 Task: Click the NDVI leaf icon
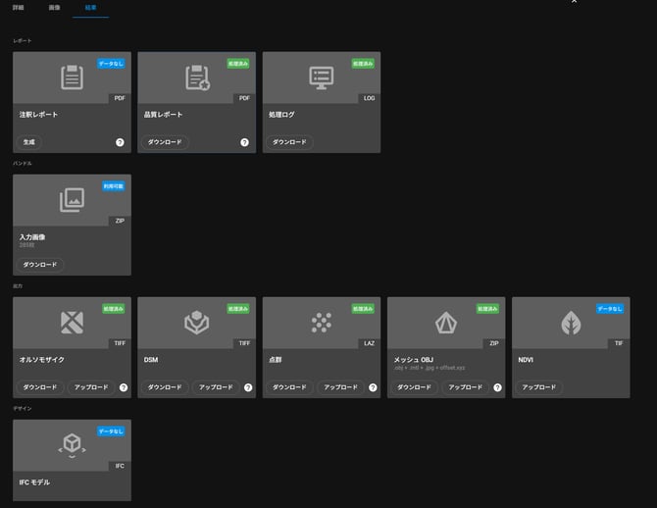click(x=571, y=323)
